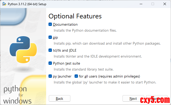171x105 pixels.
Task: Uncheck the 'for all users' checkbox
Action: tap(76, 76)
